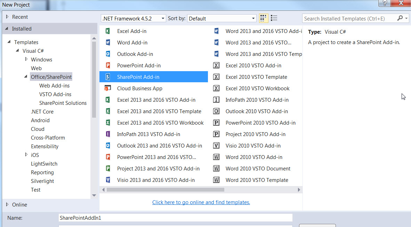The image size is (411, 227).
Task: Click the Word 2010 VSTO Document icon
Action: pos(216,168)
